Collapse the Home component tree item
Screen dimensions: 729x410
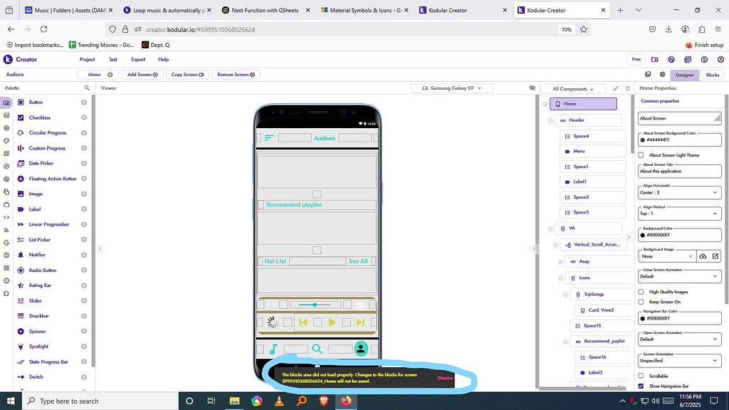[544, 103]
